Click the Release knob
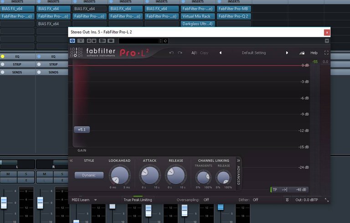 176,176
